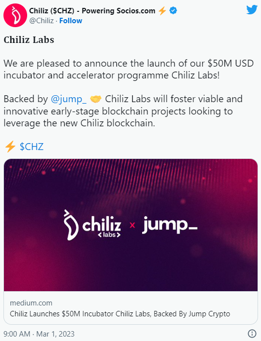The image size is (261, 341).
Task: Click the red x between logos
Action: pos(132,225)
